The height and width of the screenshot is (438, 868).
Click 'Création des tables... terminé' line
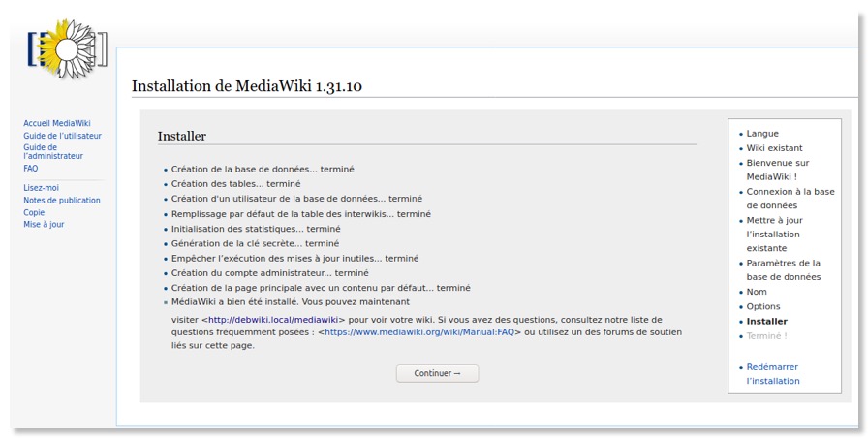tap(235, 184)
